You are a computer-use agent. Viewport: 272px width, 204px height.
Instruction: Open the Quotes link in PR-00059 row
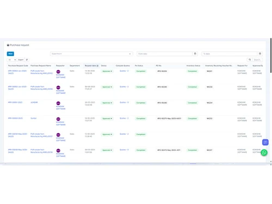point(124,134)
